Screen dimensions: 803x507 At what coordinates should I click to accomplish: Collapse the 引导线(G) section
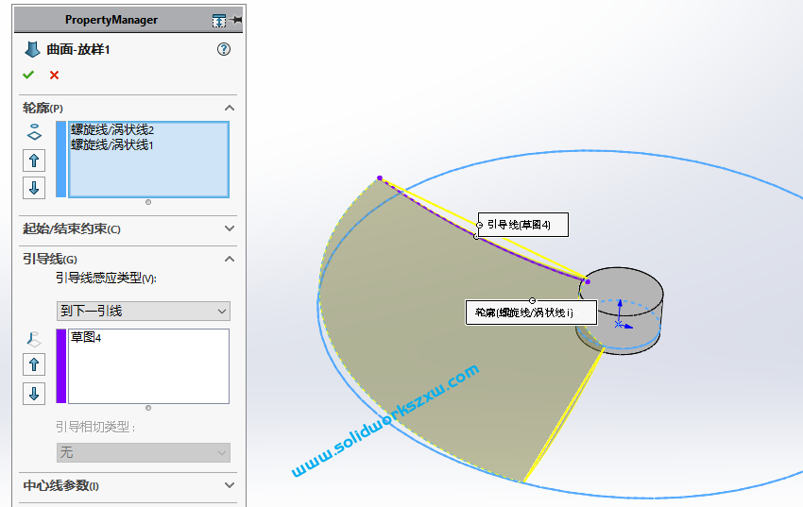[x=230, y=260]
